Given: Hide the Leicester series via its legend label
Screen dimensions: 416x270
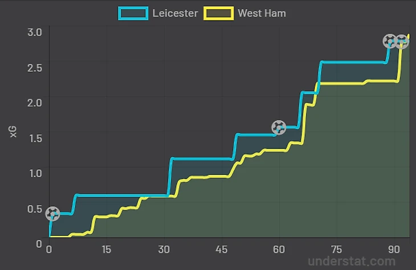Looking at the screenshot, I should point(175,13).
